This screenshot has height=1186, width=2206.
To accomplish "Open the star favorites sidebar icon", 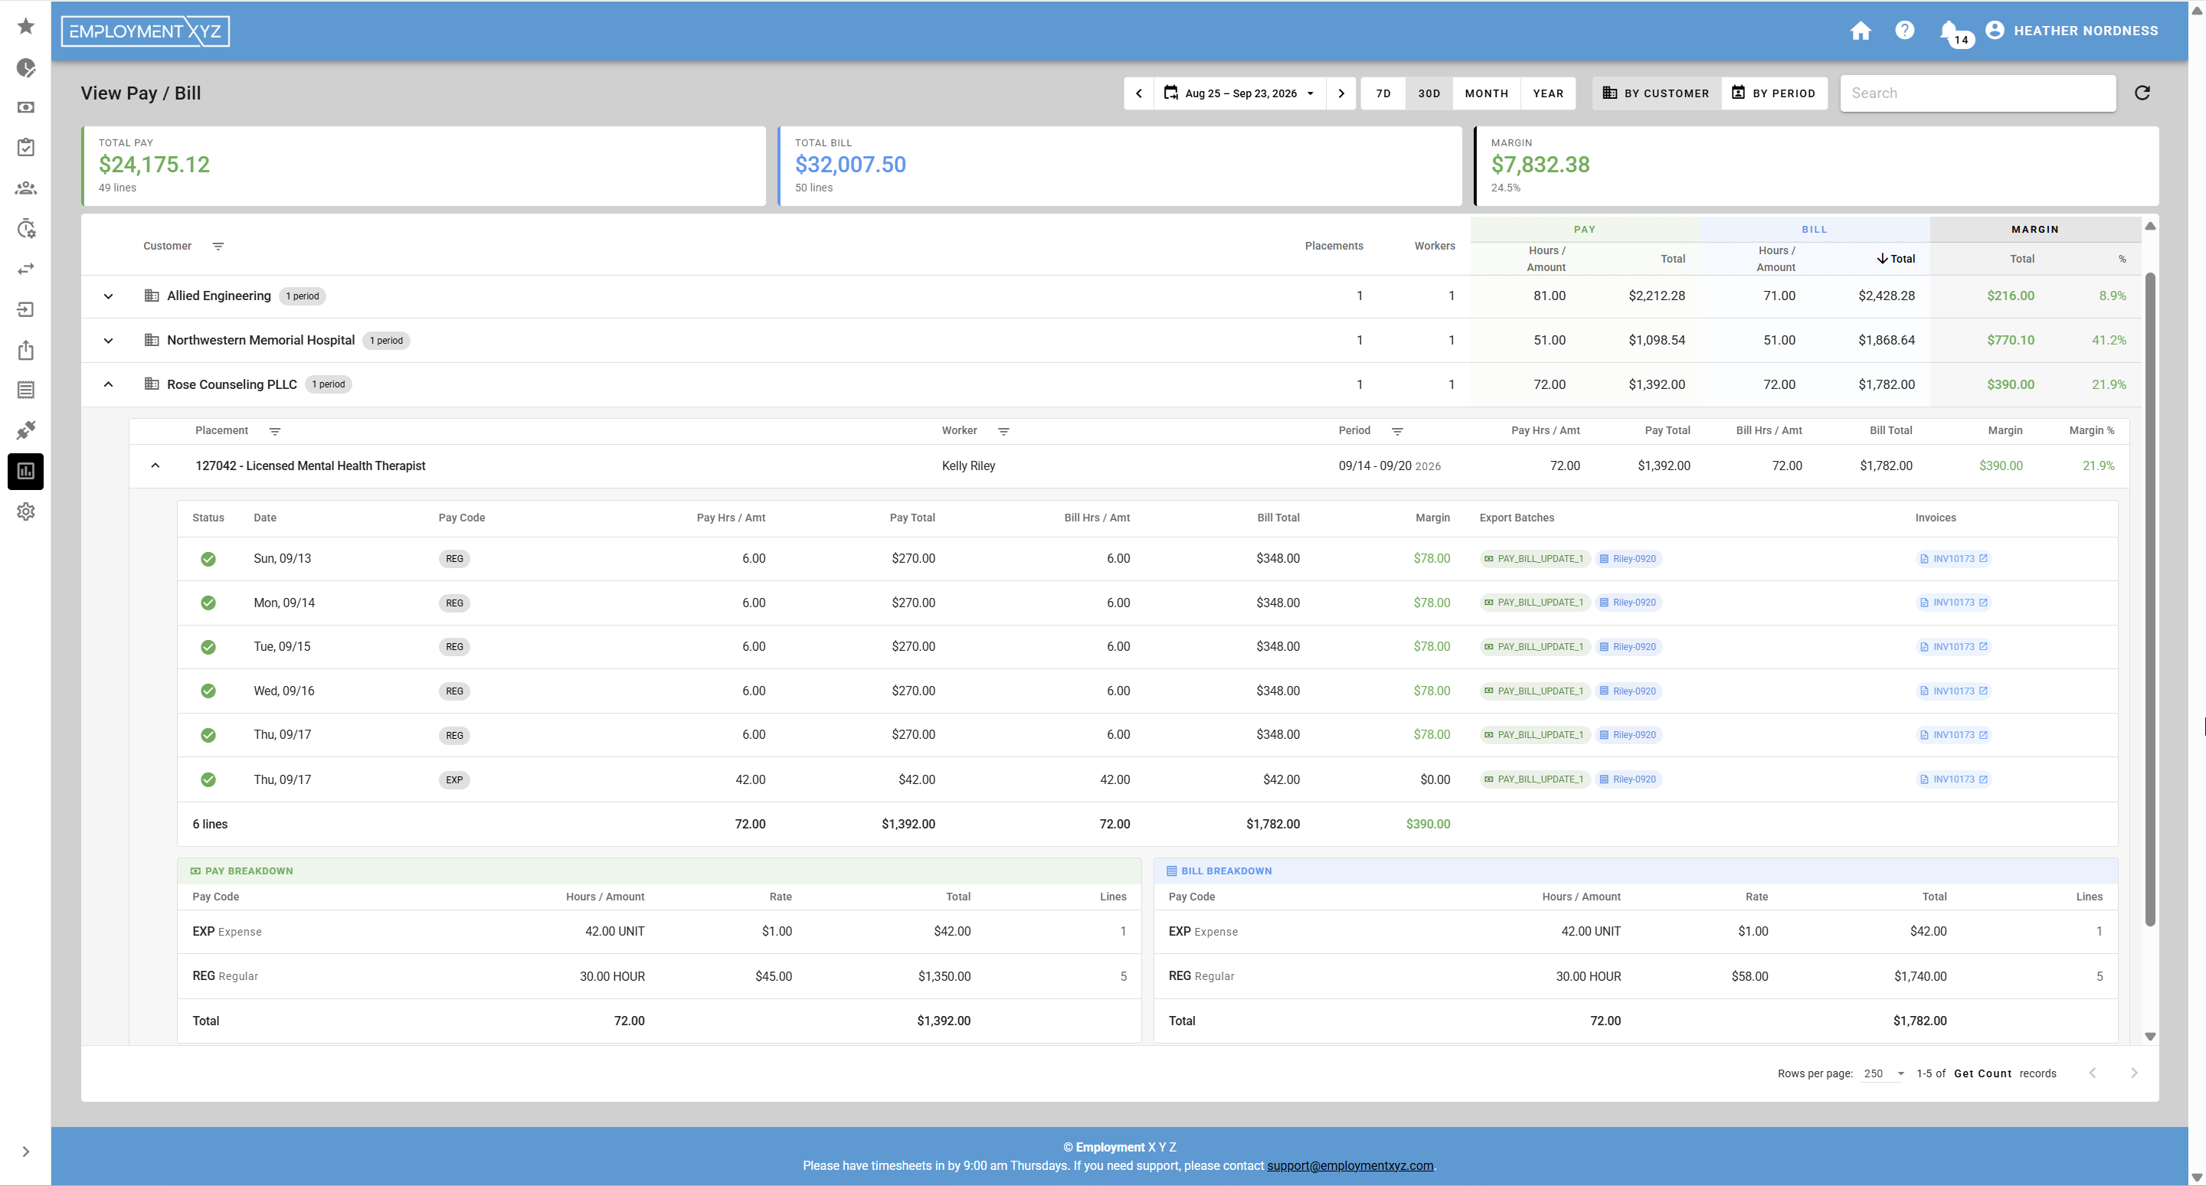I will [26, 26].
